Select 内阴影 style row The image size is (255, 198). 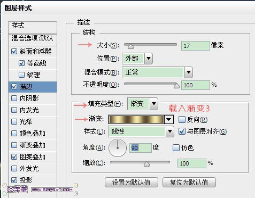[33, 98]
